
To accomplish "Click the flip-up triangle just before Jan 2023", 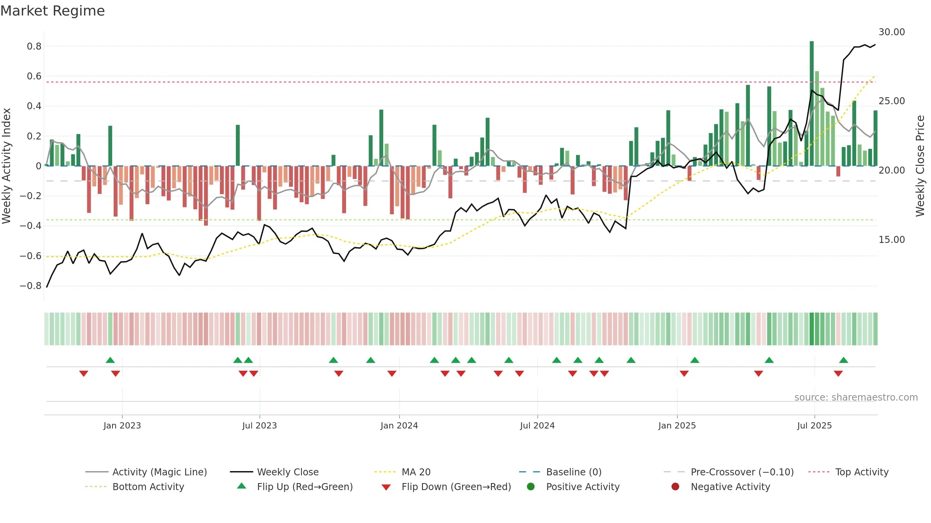I will click(x=110, y=360).
